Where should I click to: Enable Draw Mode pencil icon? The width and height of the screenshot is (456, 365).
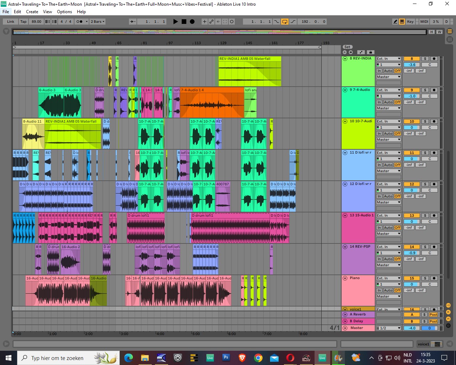click(395, 22)
